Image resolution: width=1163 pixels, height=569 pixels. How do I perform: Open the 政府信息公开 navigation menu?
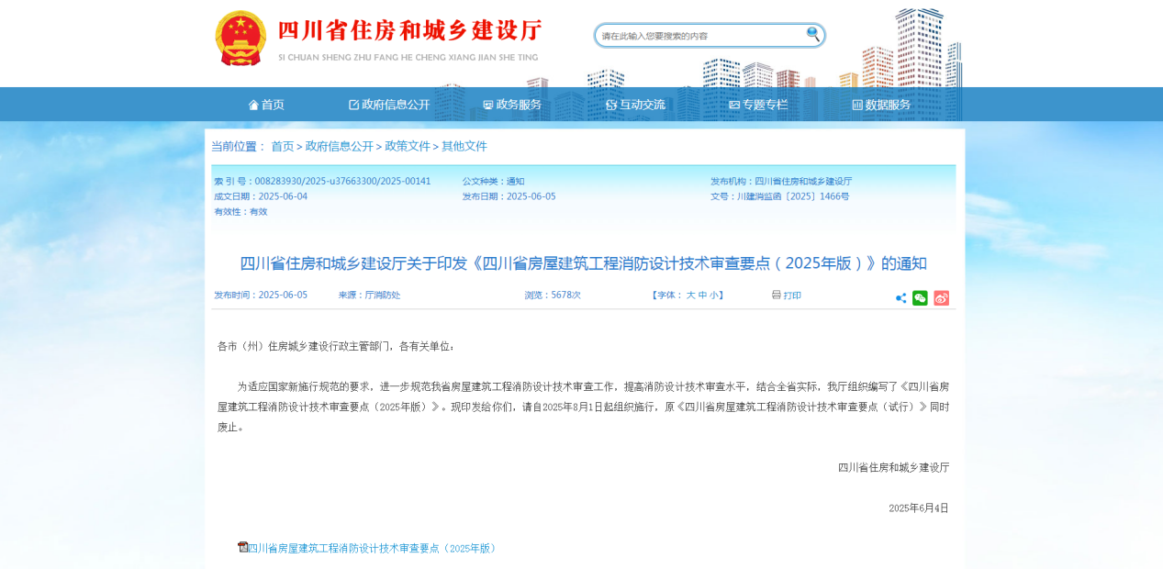tap(389, 105)
